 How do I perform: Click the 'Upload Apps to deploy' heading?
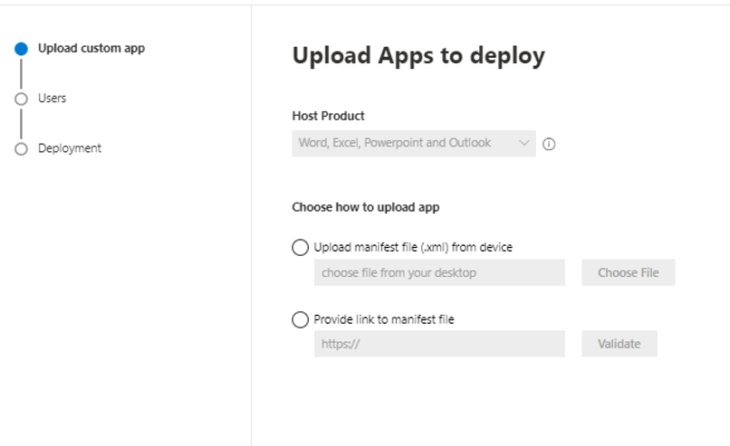pos(418,56)
